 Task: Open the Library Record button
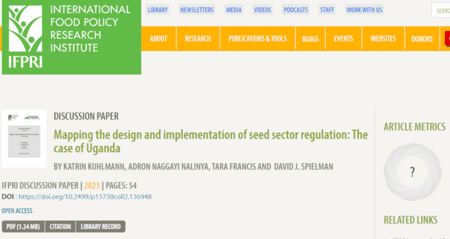click(x=101, y=227)
